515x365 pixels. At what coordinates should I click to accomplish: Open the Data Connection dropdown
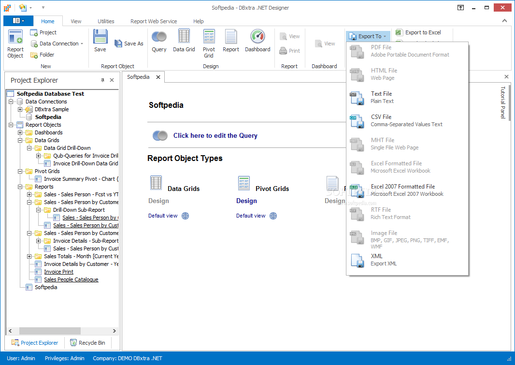tap(82, 44)
